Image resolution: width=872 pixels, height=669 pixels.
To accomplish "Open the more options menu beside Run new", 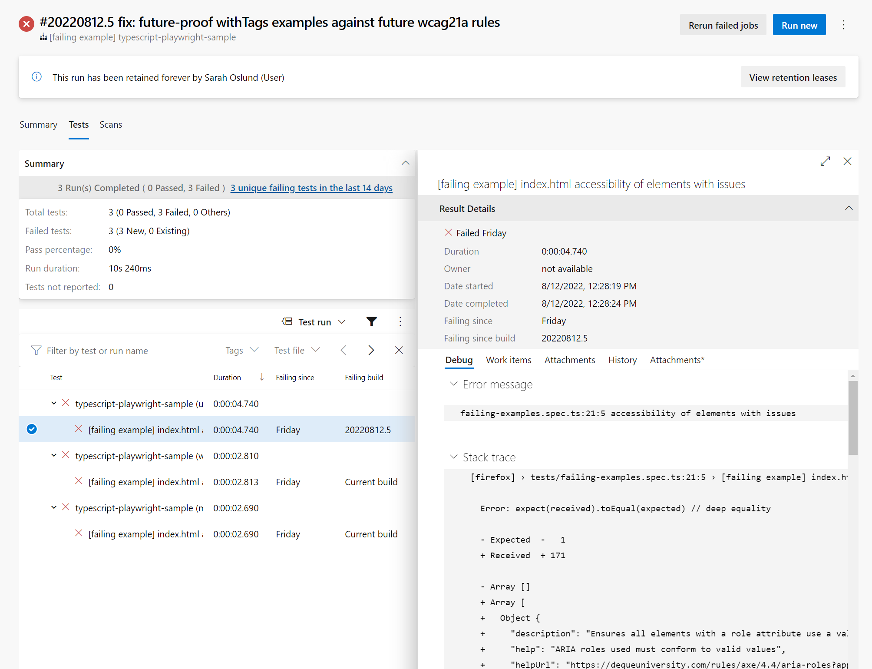I will [x=843, y=25].
